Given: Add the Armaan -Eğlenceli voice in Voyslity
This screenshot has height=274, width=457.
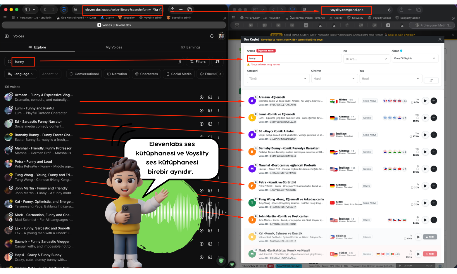Looking at the screenshot, I should coord(434,101).
